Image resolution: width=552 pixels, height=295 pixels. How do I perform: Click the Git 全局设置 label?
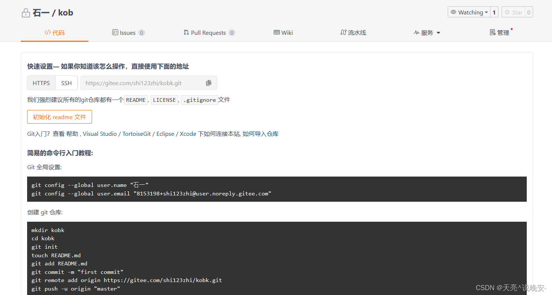pos(45,167)
